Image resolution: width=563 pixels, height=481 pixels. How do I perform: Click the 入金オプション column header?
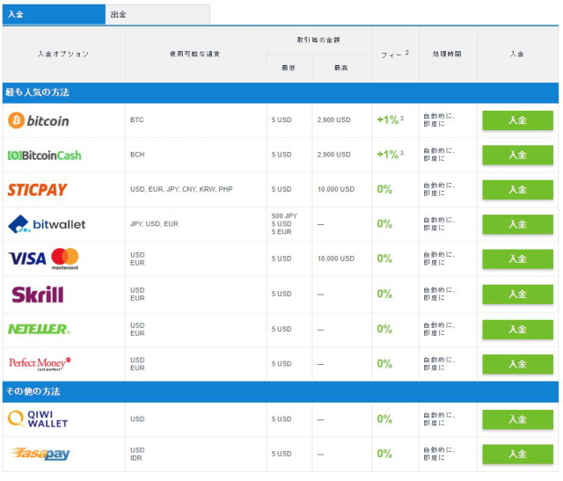pyautogui.click(x=63, y=55)
